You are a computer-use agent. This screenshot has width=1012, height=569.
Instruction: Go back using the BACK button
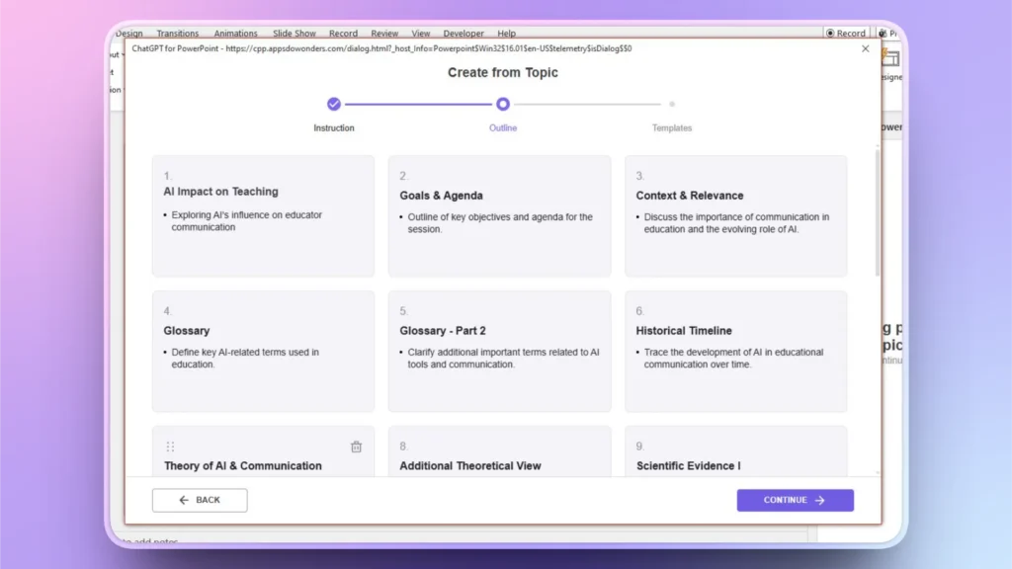coord(199,500)
